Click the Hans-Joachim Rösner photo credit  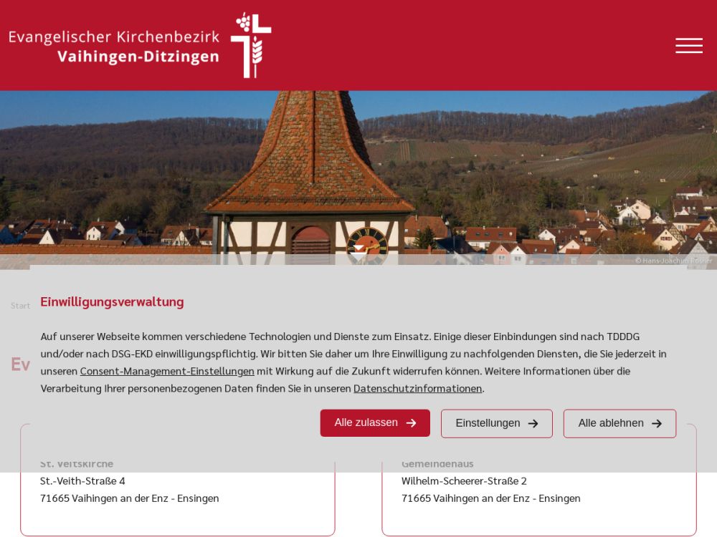click(673, 261)
